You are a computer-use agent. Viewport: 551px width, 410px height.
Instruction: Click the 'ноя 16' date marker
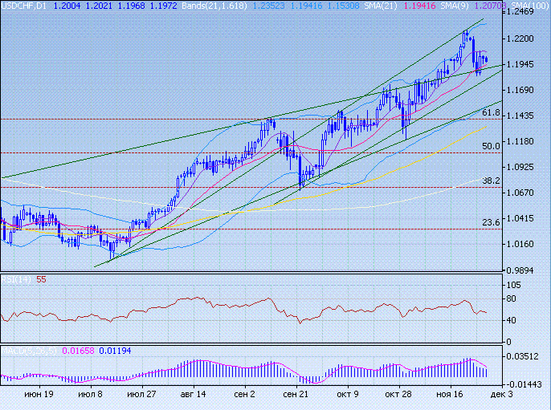coord(451,395)
